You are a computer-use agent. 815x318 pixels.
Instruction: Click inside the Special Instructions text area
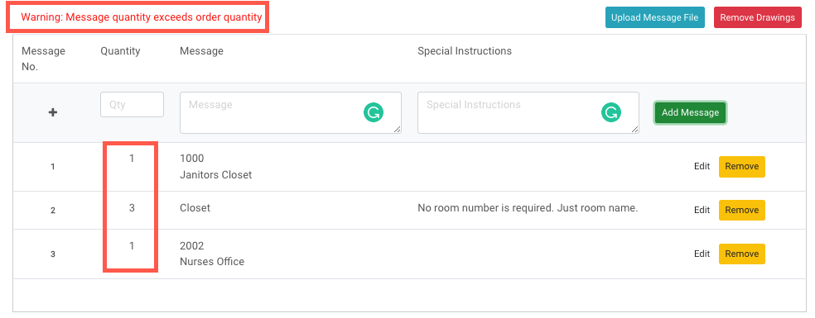(x=528, y=112)
